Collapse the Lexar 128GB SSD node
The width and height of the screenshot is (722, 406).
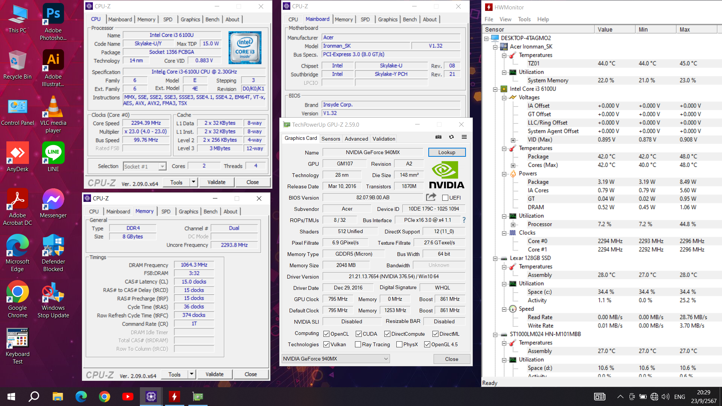coord(495,259)
